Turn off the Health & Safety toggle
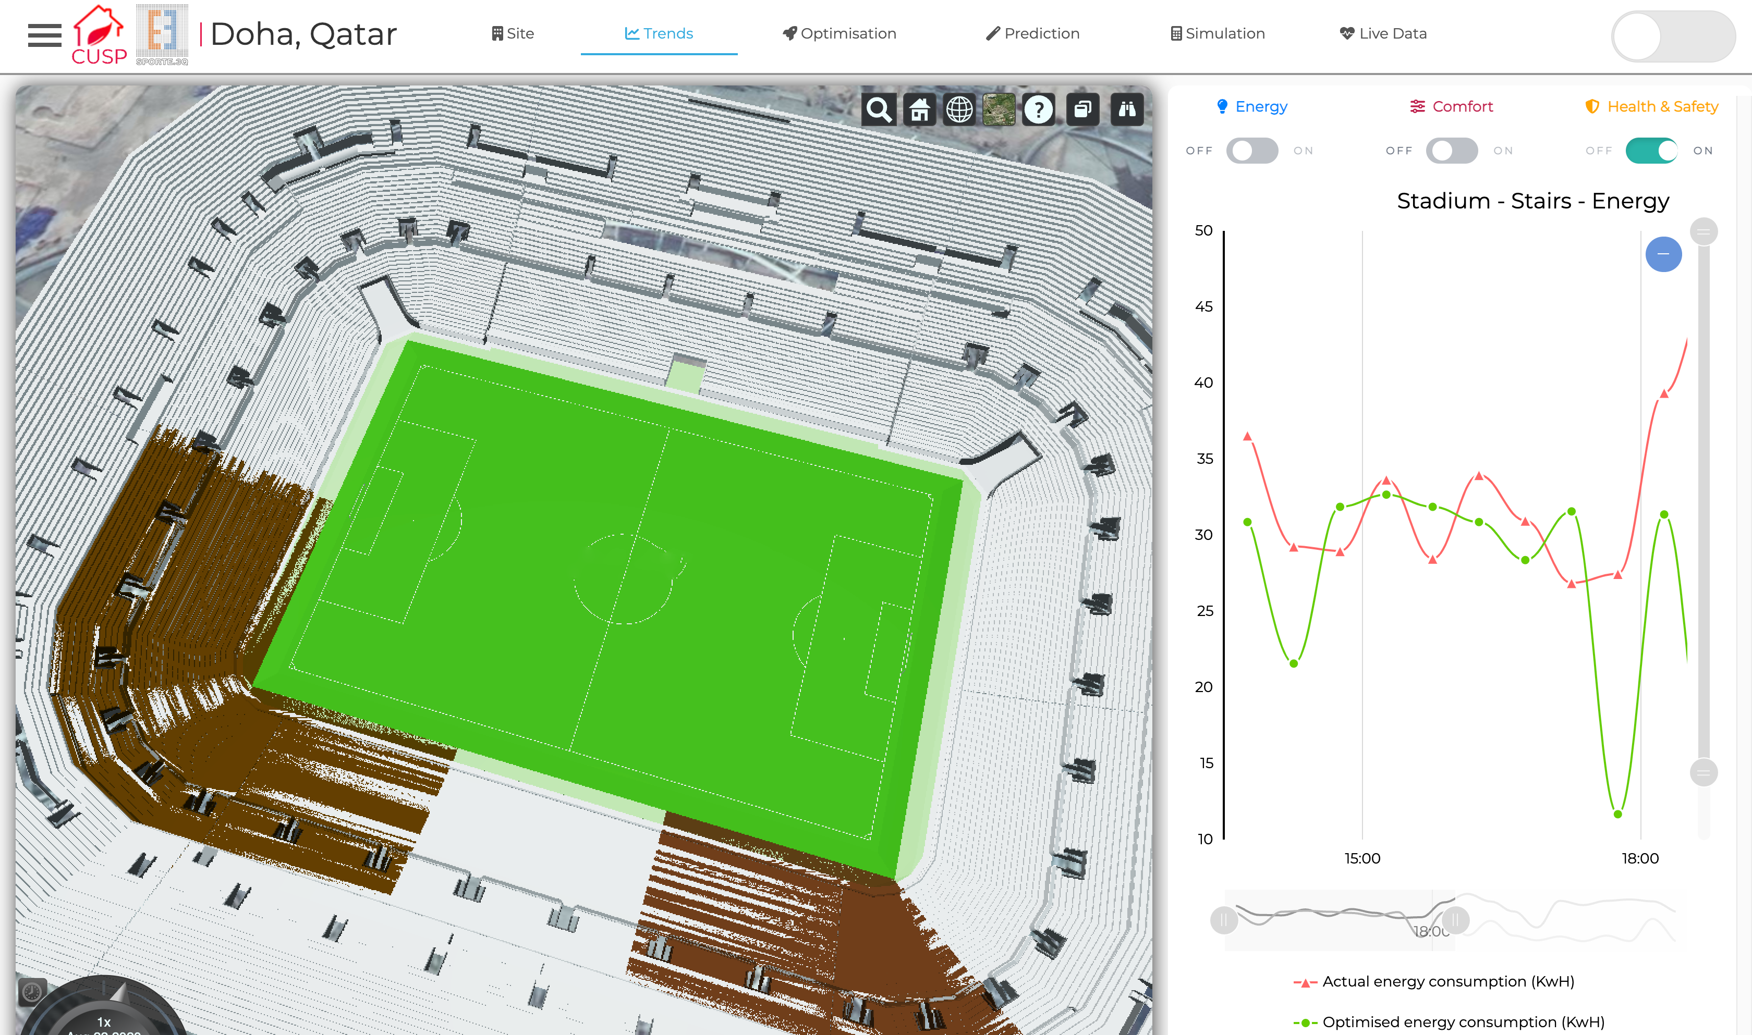The width and height of the screenshot is (1752, 1035). [x=1651, y=151]
